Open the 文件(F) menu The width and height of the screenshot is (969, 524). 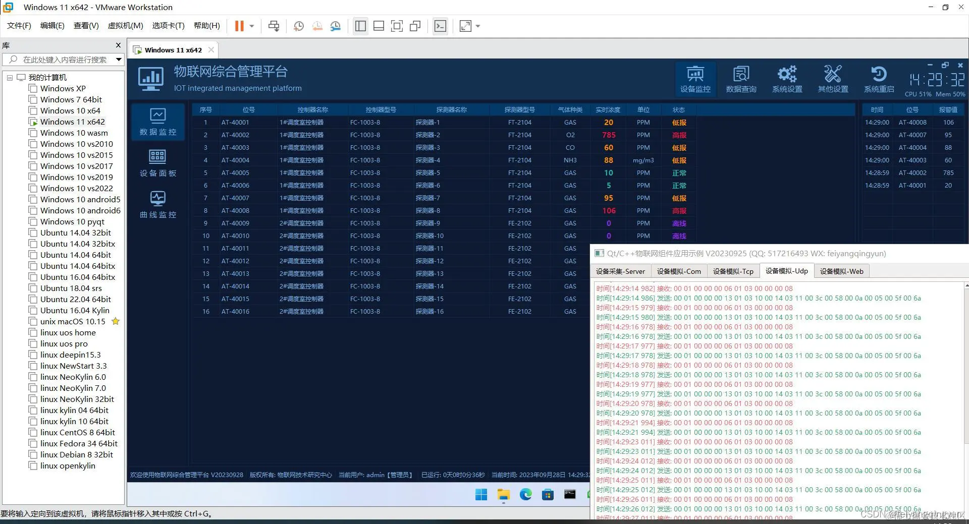[x=19, y=26]
